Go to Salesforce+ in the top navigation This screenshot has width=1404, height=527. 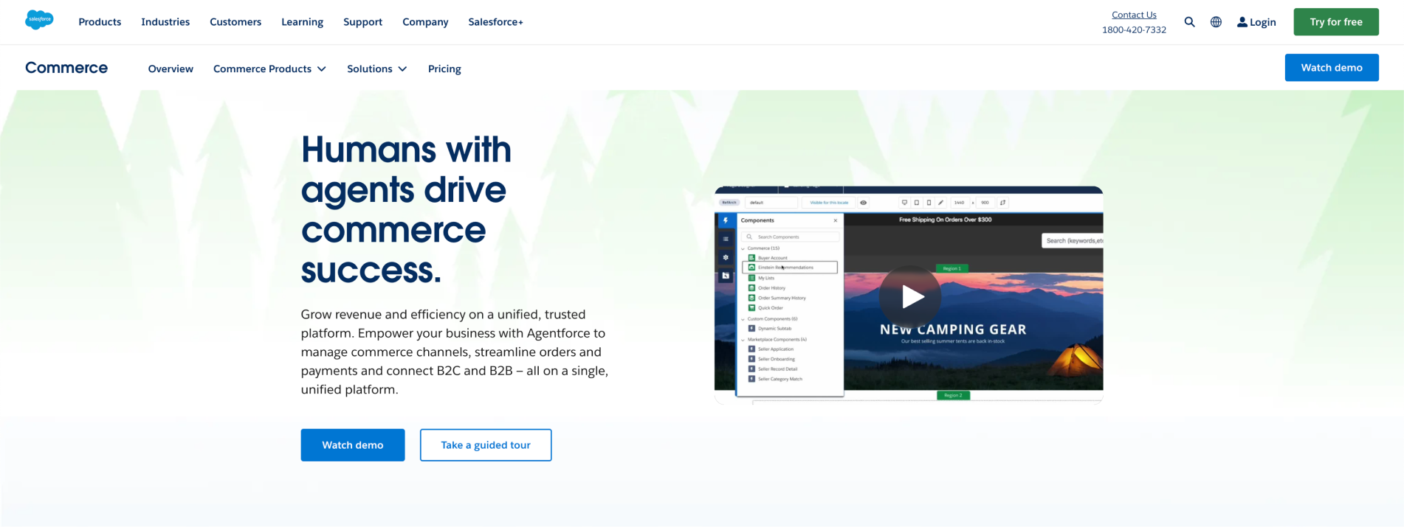(495, 22)
